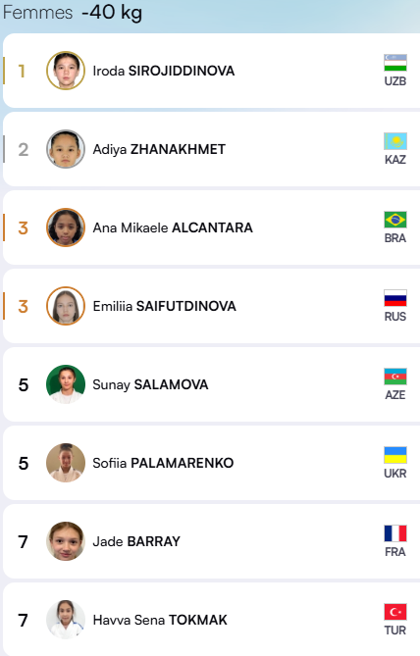
Task: Open Iroda SIROJIDDINOVA's profile photo
Action: 66,71
